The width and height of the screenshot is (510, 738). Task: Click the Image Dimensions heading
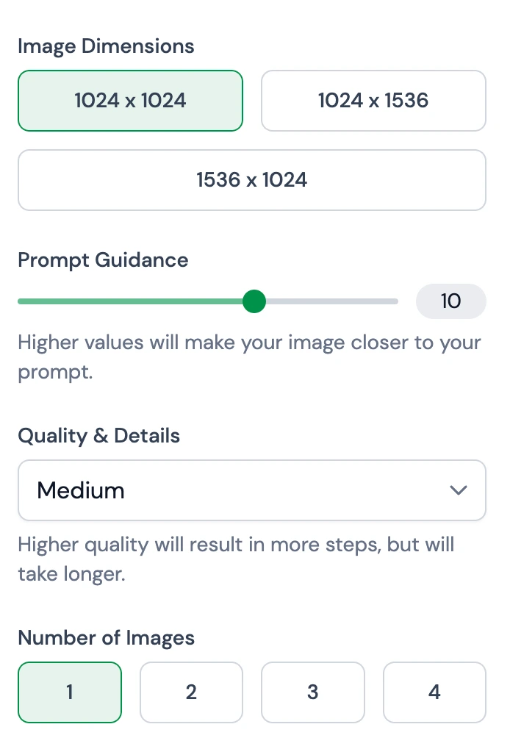click(x=106, y=46)
